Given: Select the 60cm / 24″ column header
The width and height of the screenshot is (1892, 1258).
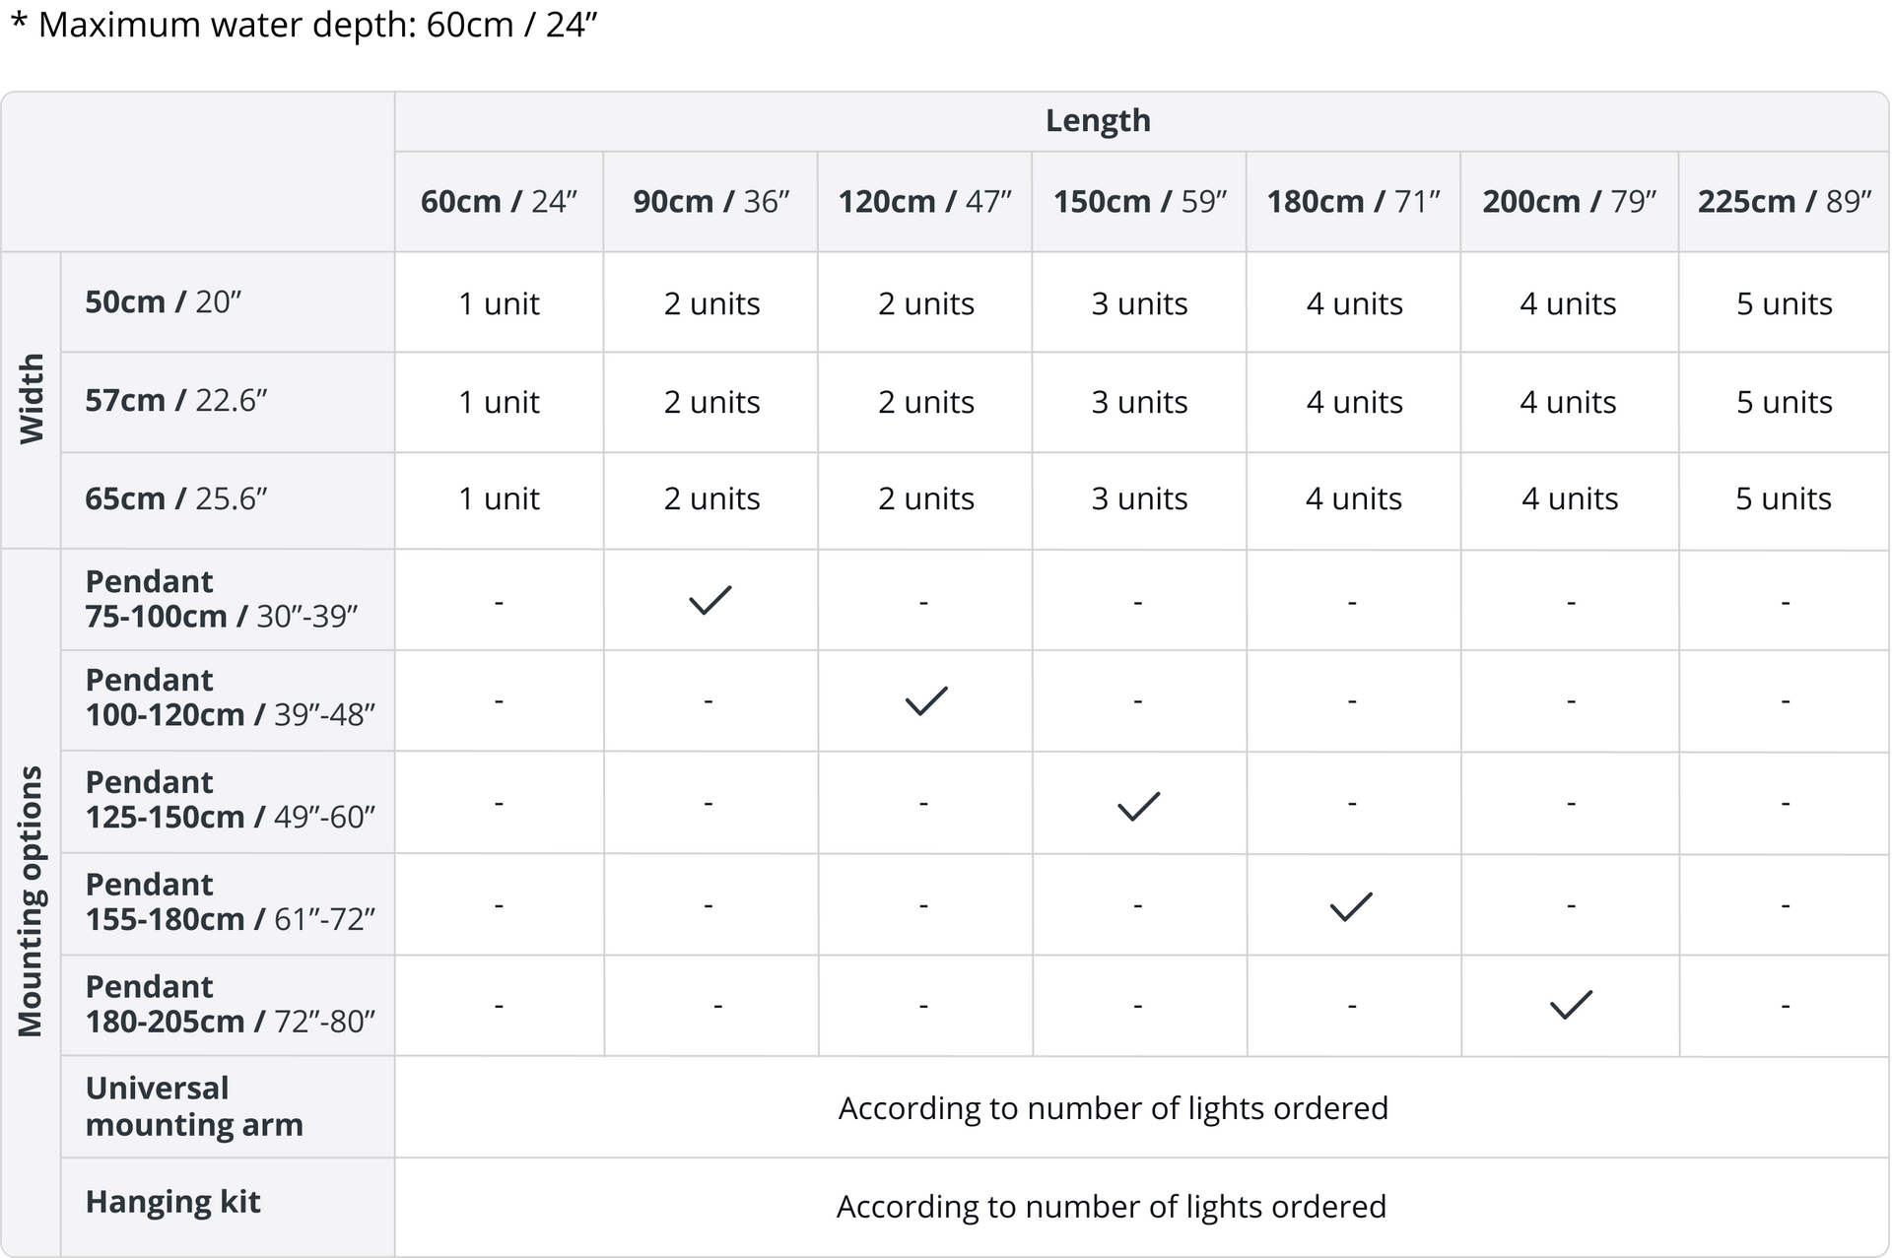Looking at the screenshot, I should click(x=499, y=202).
